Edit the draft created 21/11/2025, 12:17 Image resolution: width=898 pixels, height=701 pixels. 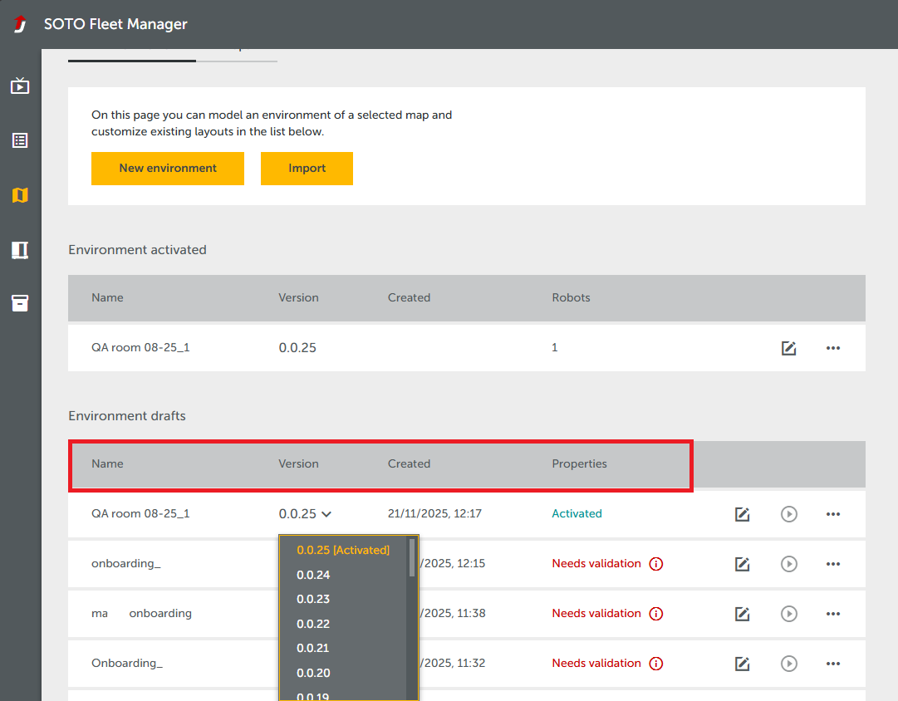click(x=742, y=514)
